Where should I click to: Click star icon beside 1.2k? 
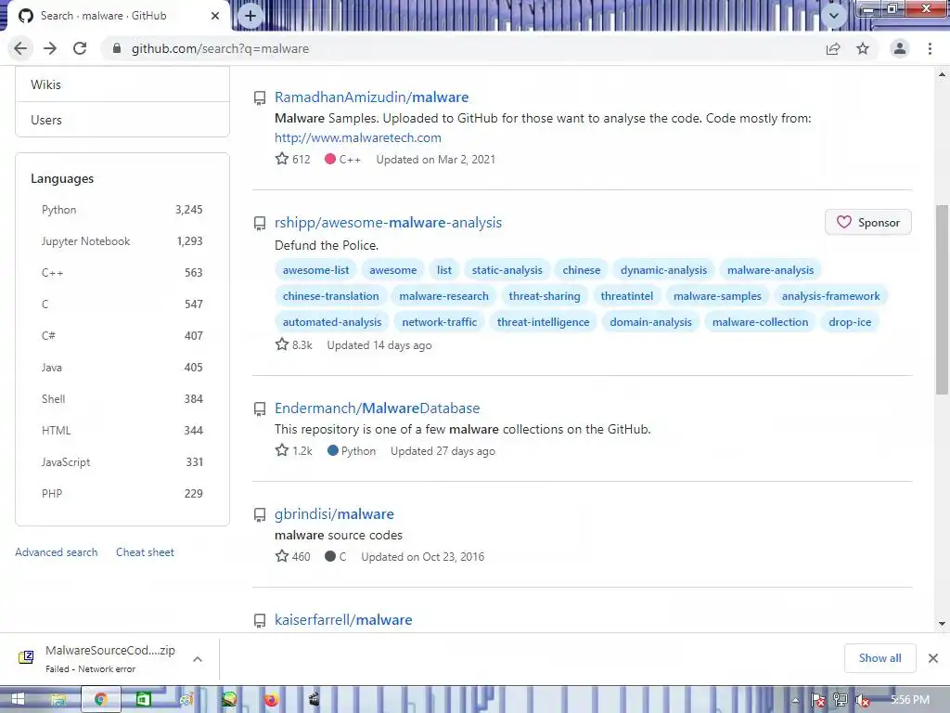click(x=282, y=450)
